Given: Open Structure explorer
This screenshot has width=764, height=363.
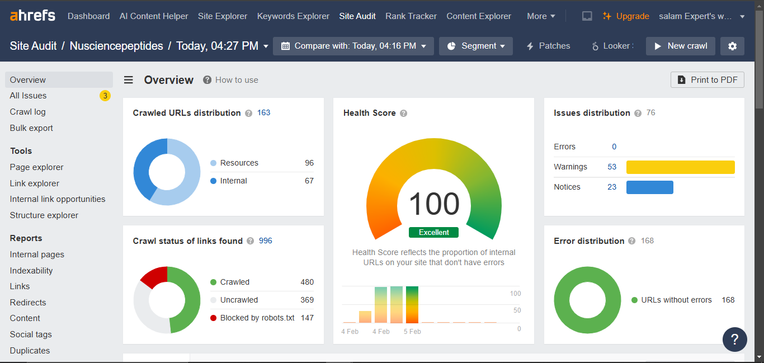Looking at the screenshot, I should tap(44, 215).
